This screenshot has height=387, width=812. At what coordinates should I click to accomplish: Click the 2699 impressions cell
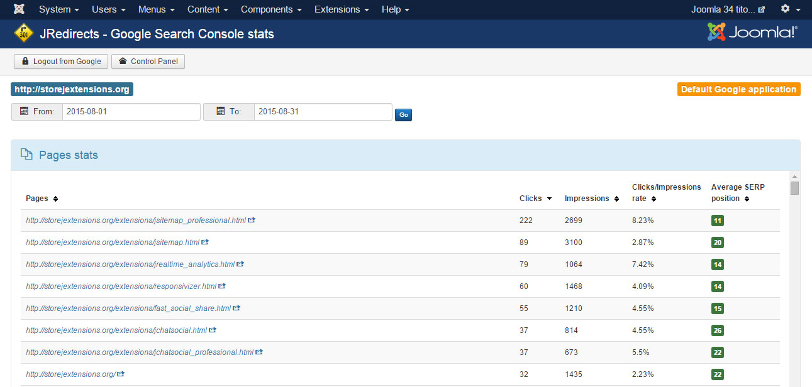click(x=574, y=221)
